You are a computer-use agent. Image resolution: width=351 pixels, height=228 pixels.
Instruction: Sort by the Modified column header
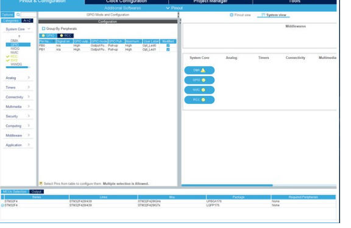point(168,41)
